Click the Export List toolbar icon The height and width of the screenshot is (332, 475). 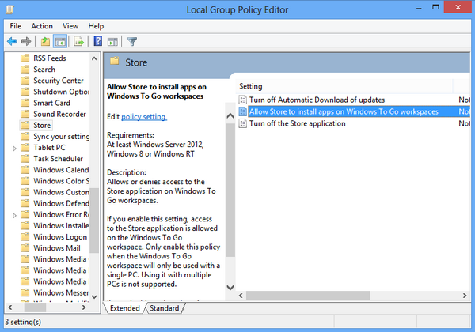click(78, 41)
